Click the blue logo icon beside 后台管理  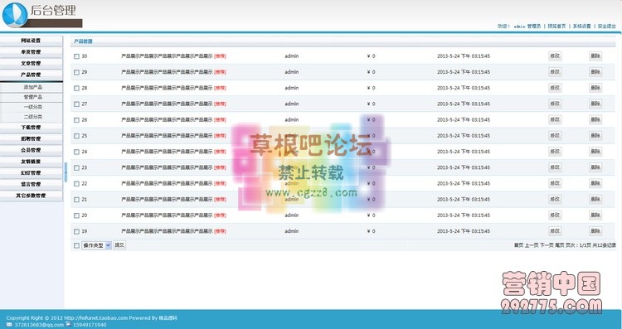tap(15, 15)
